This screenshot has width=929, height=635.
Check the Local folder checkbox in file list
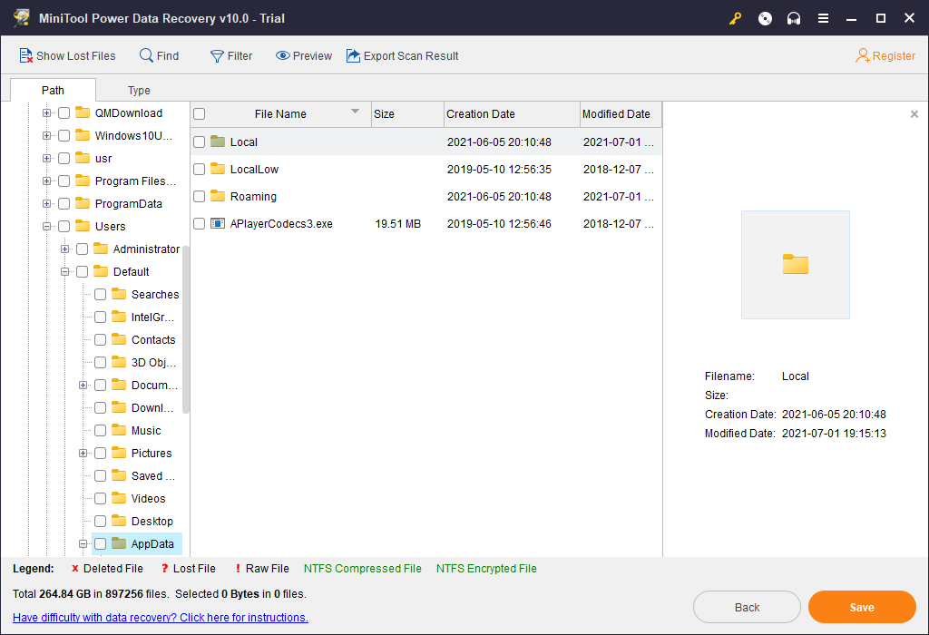(199, 142)
